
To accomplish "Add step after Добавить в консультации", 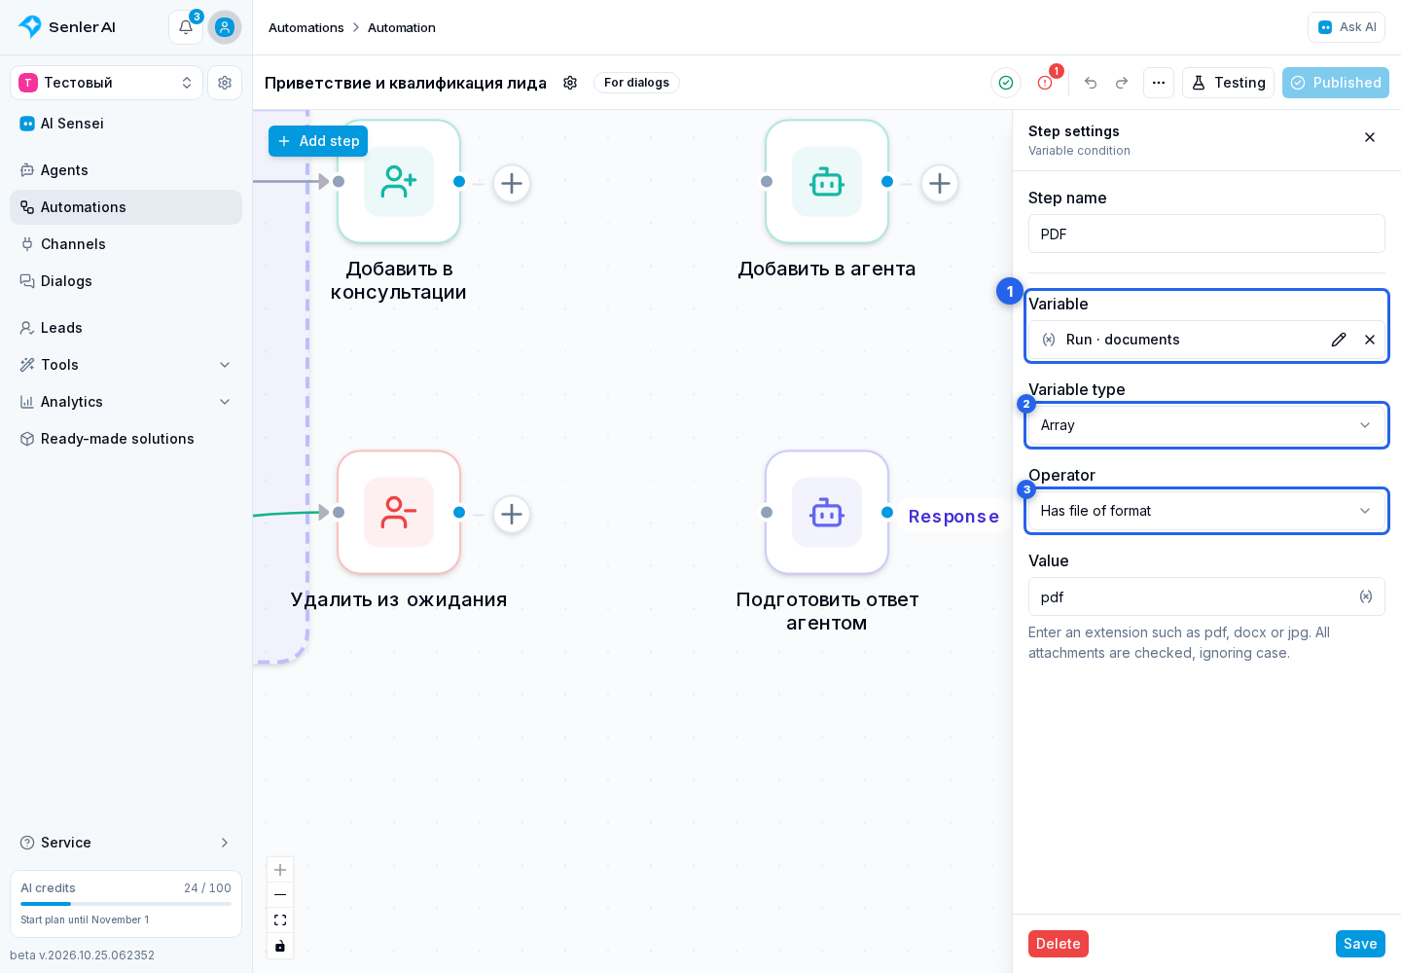I will click(x=512, y=183).
